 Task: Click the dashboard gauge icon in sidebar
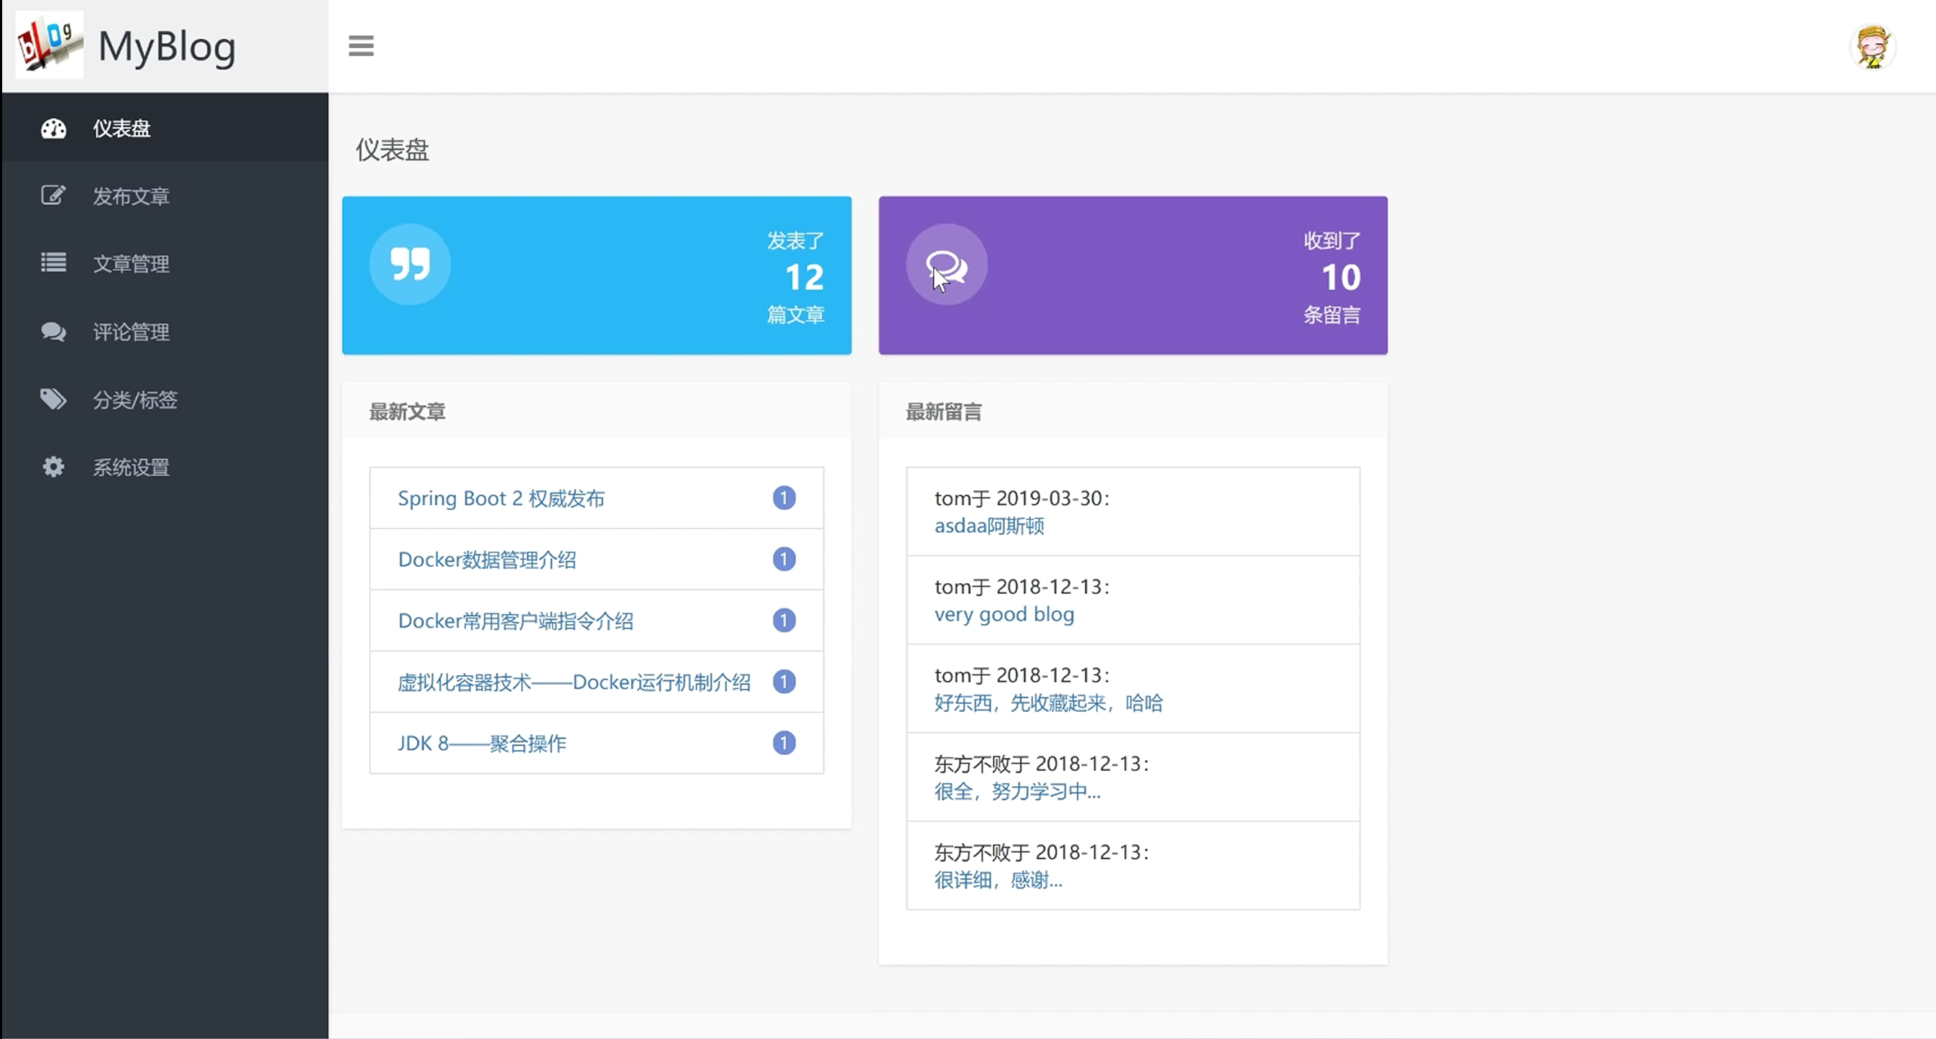[x=53, y=129]
